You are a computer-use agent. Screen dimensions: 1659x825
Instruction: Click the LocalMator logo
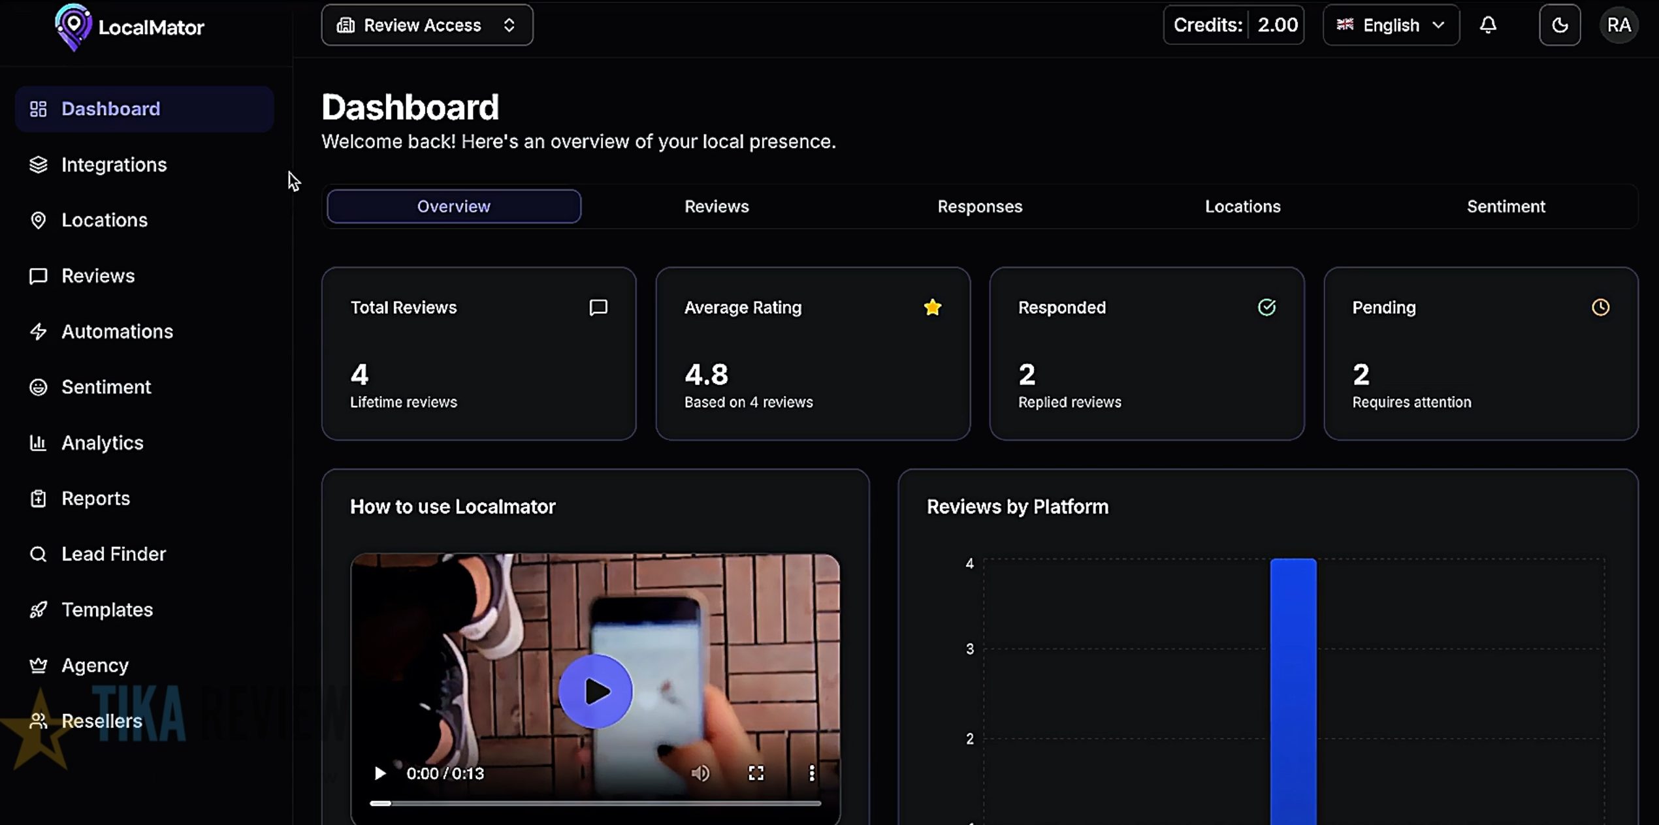pyautogui.click(x=129, y=27)
